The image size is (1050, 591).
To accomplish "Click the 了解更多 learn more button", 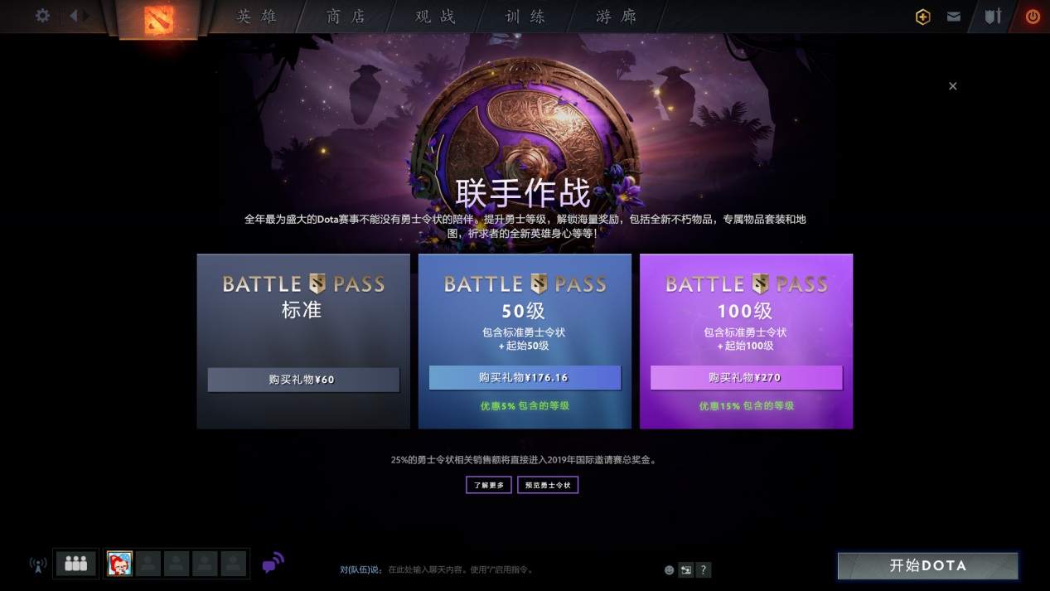I will [489, 485].
